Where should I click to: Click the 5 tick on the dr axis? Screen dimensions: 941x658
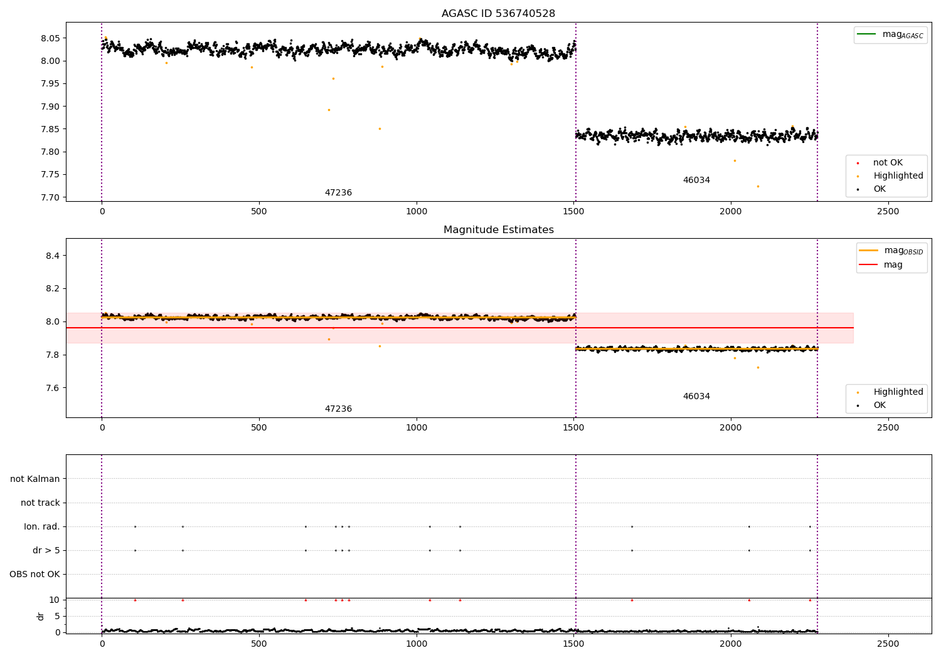coord(57,616)
